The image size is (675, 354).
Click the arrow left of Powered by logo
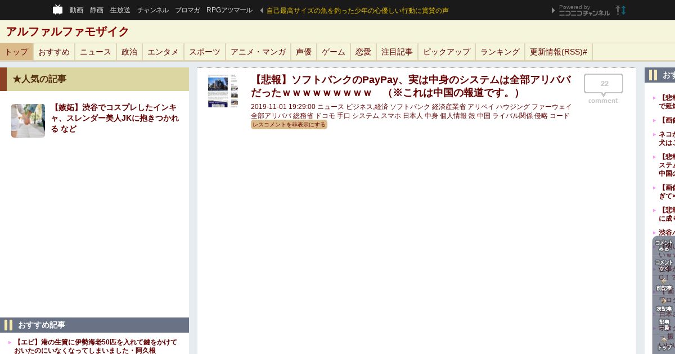[553, 10]
